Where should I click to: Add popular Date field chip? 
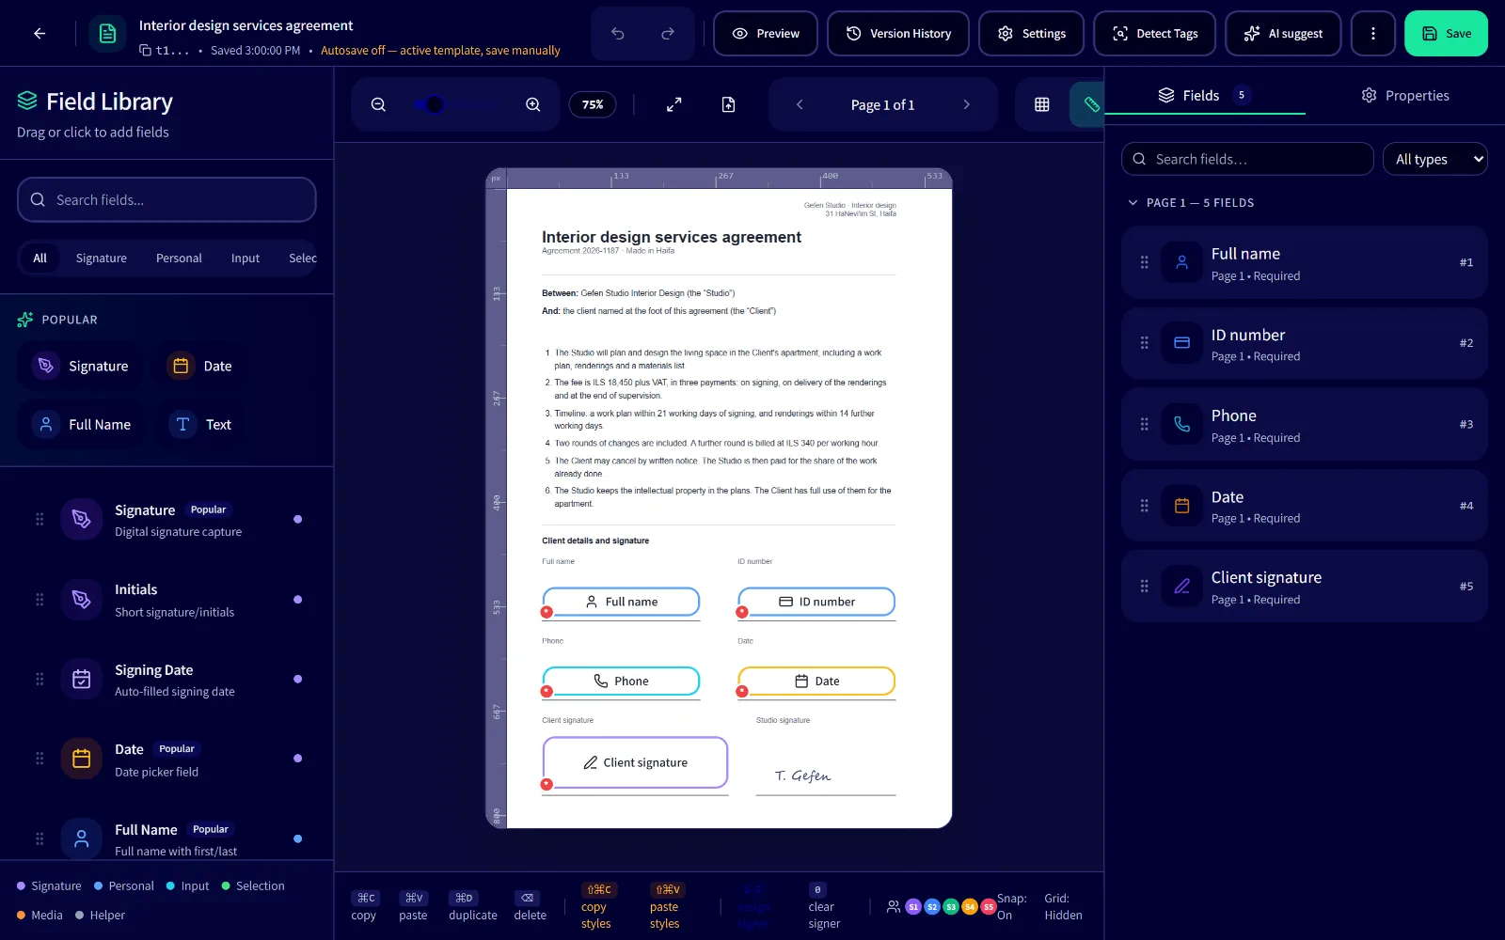point(199,366)
